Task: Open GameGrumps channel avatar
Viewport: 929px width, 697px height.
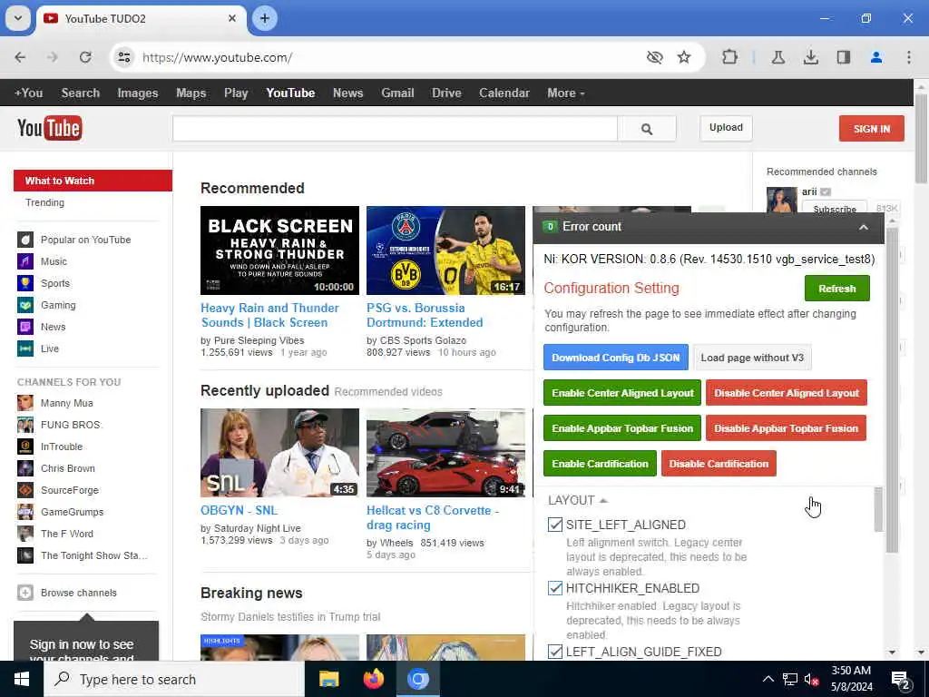Action: pyautogui.click(x=24, y=512)
